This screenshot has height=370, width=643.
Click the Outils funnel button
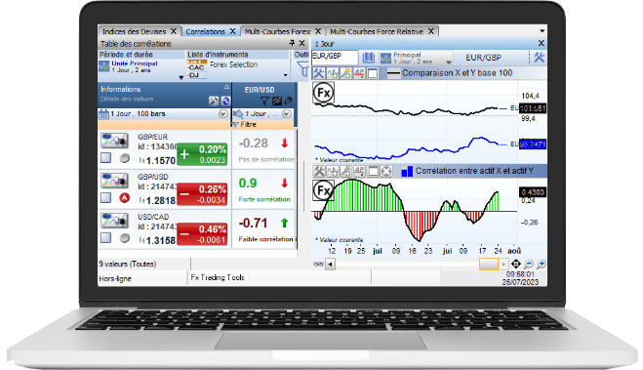tap(302, 68)
